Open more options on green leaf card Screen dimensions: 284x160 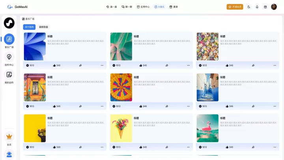tap(188, 65)
